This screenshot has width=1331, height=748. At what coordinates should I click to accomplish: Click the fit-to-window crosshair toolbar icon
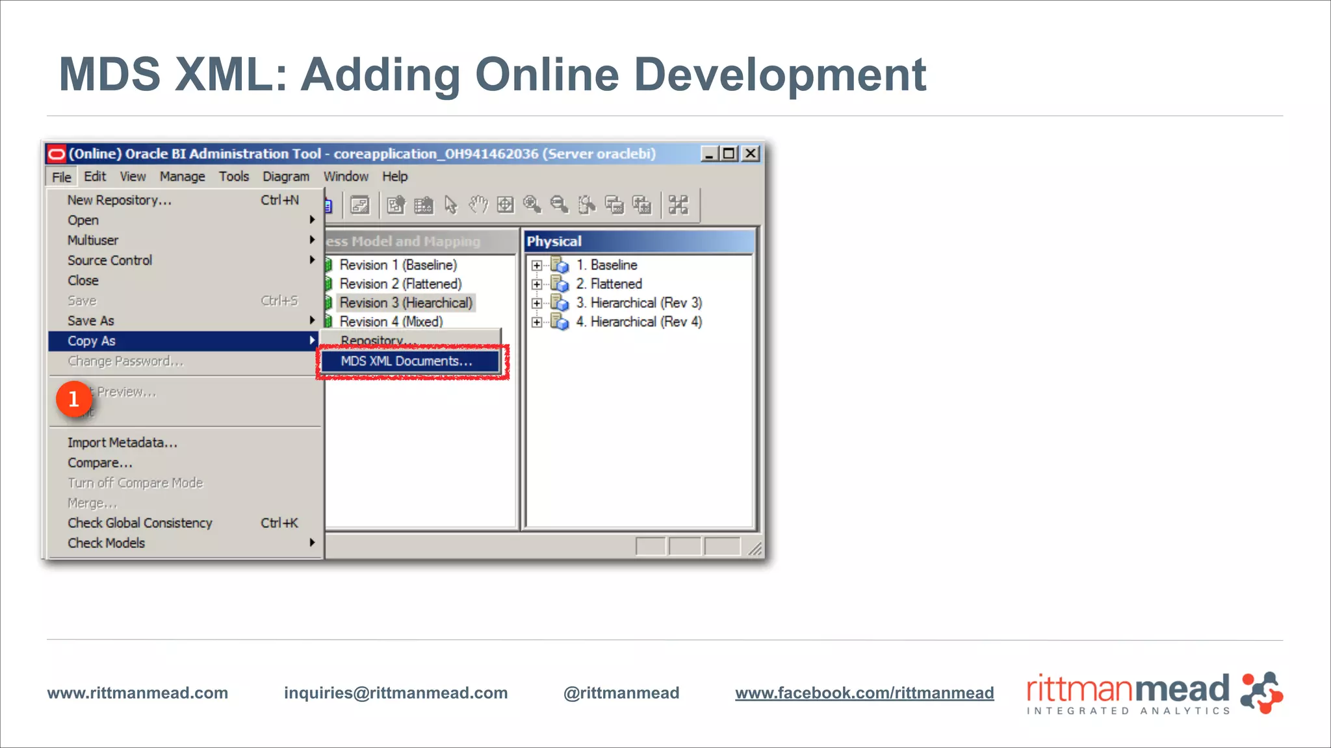[x=505, y=205]
